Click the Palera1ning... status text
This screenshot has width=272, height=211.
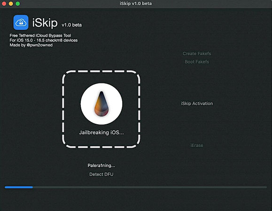pyautogui.click(x=101, y=166)
